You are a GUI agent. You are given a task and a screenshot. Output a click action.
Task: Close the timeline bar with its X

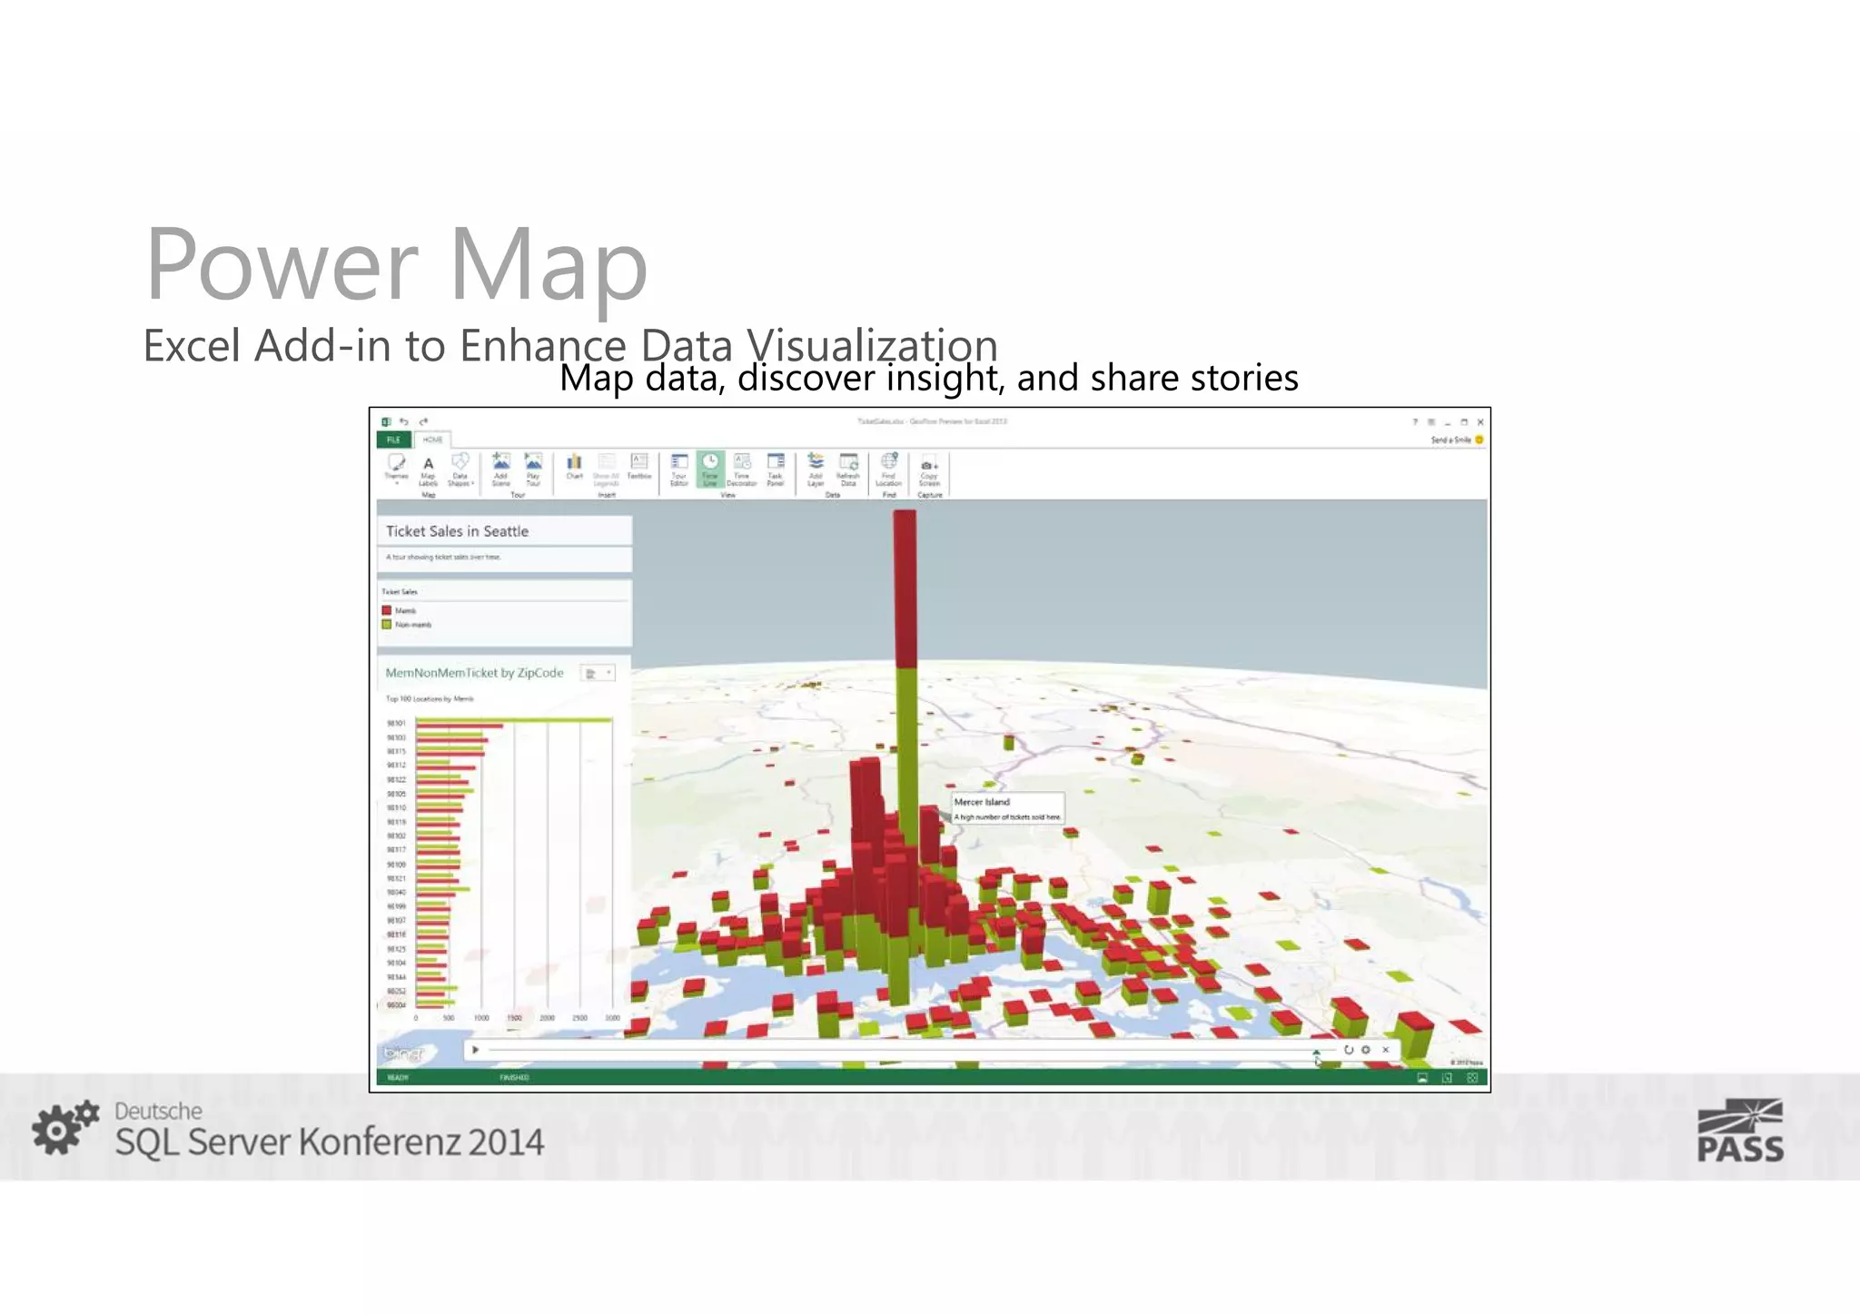[1386, 1050]
